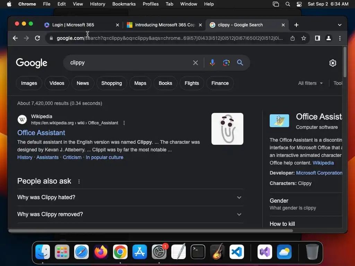Click the lock icon in address bar

click(x=51, y=38)
